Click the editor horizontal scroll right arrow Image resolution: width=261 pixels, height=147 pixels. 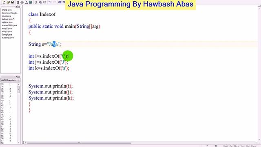[256, 143]
